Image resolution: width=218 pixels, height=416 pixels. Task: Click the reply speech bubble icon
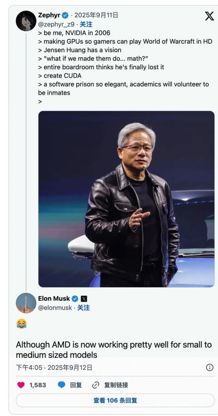pos(62,385)
